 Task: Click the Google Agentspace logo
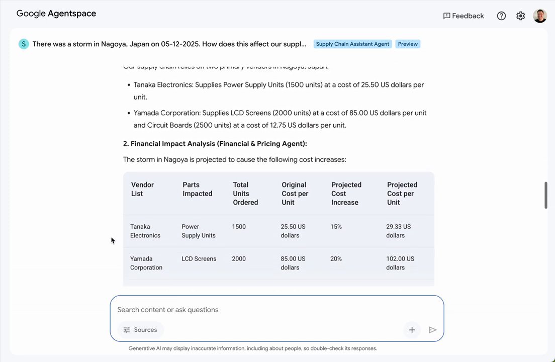point(56,14)
